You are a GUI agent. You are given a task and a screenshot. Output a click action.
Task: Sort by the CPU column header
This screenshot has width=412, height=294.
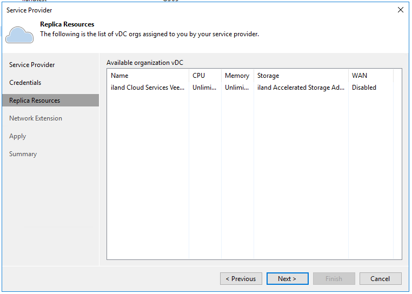[199, 76]
